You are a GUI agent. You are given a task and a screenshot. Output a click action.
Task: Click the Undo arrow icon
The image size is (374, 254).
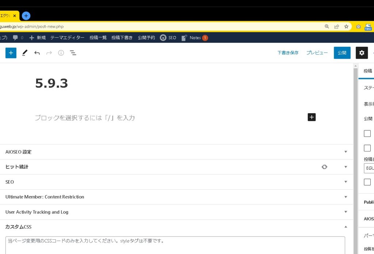(37, 53)
